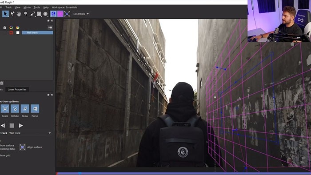
Task: Click the magenta grid color swatch
Action: pyautogui.click(x=60, y=14)
